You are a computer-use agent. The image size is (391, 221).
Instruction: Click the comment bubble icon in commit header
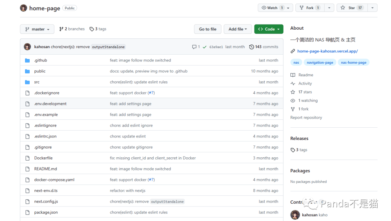coord(194,47)
